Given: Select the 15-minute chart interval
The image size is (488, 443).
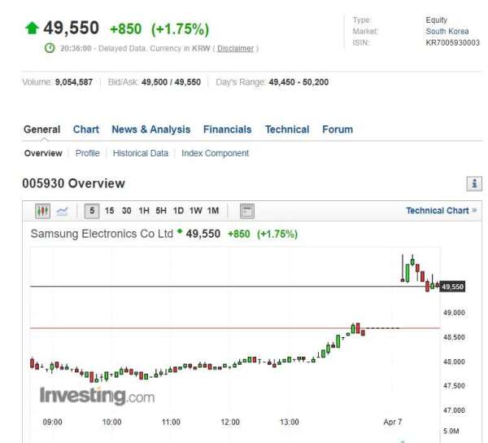Looking at the screenshot, I should point(109,211).
